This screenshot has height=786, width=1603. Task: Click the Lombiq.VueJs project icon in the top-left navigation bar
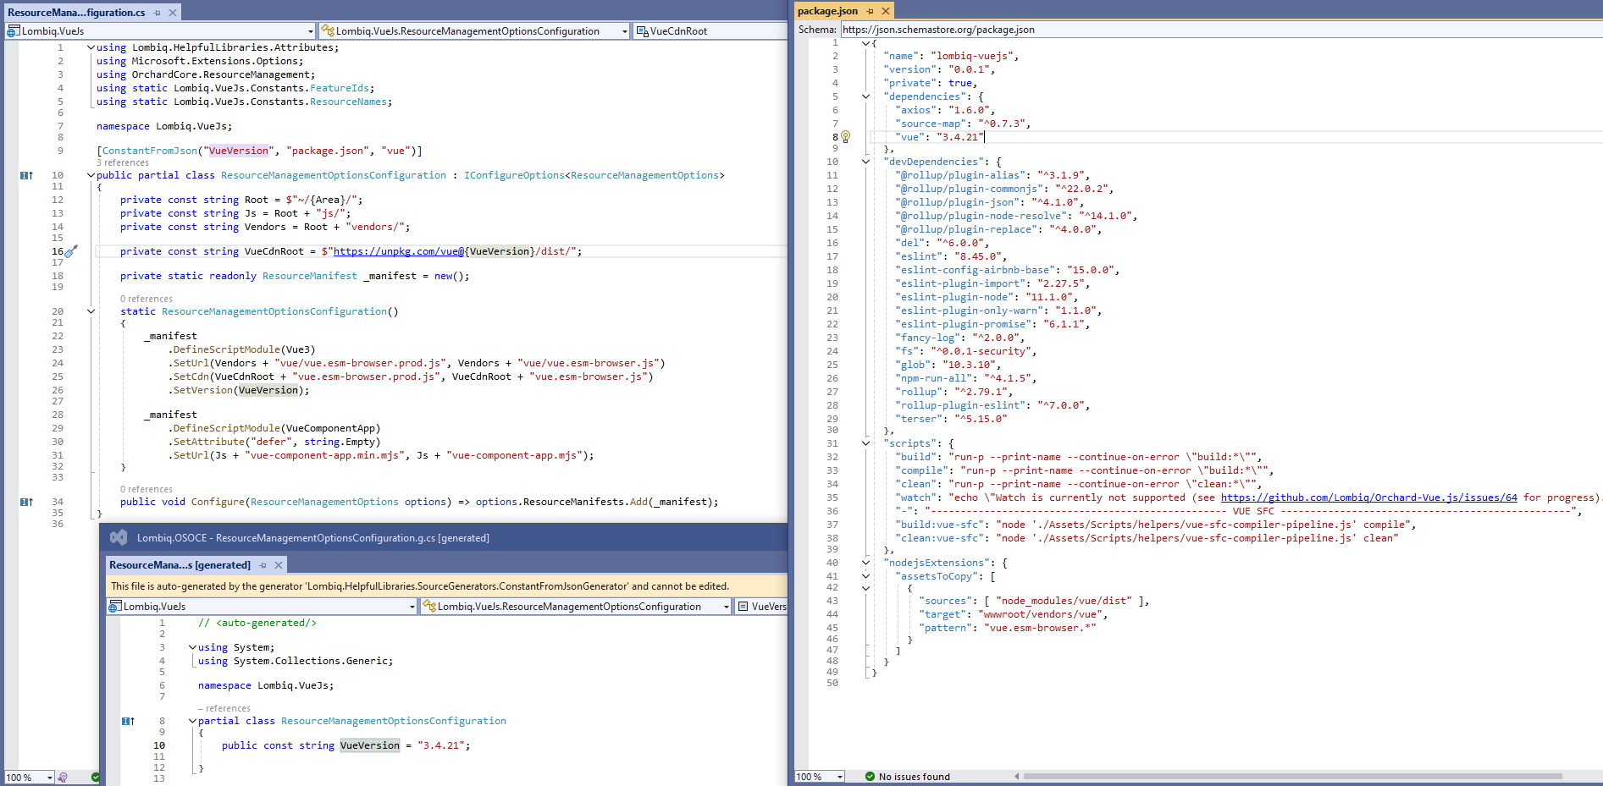pyautogui.click(x=14, y=30)
